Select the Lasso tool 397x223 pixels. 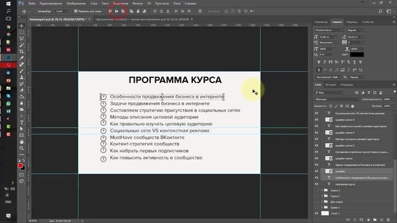22,38
